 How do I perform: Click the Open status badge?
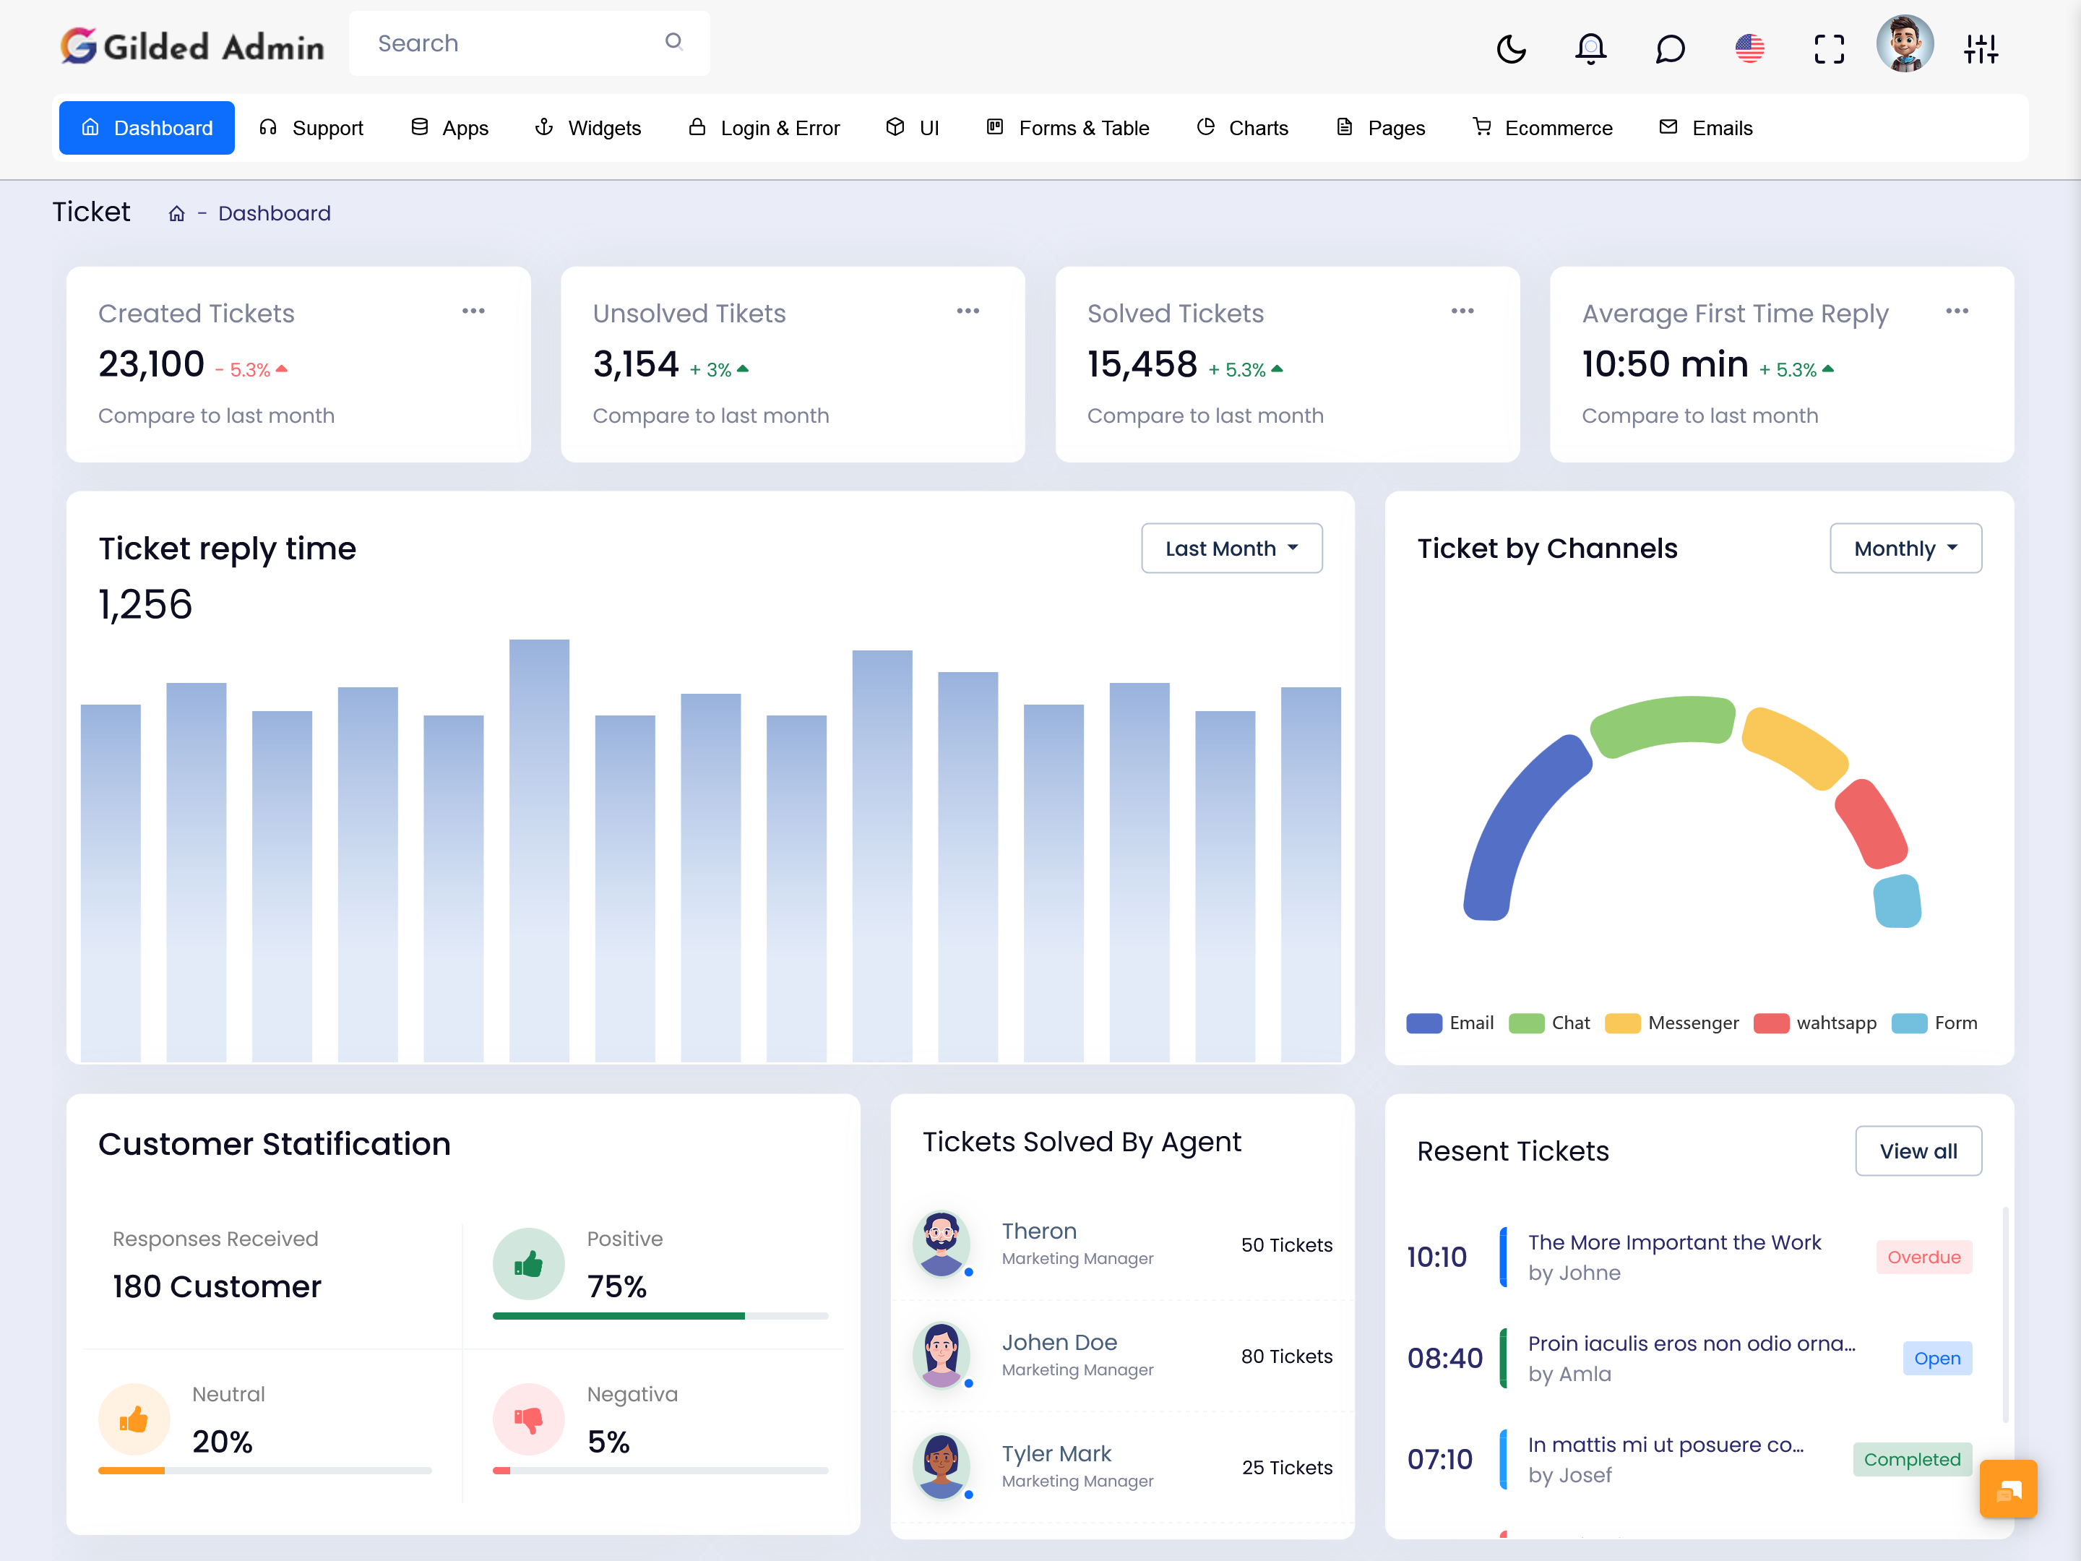pos(1937,1359)
